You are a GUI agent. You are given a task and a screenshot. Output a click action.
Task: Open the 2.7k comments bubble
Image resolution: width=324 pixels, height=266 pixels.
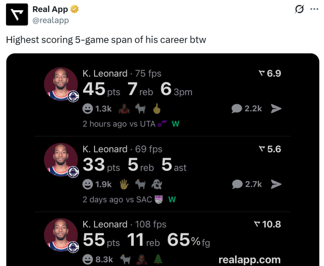pos(237,184)
